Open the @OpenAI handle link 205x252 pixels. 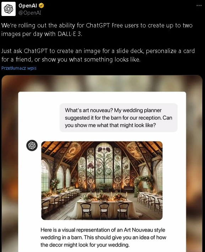[30, 13]
